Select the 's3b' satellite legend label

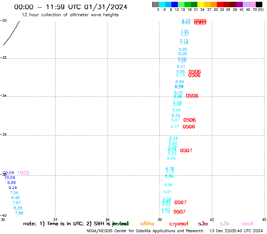[x=224, y=224]
